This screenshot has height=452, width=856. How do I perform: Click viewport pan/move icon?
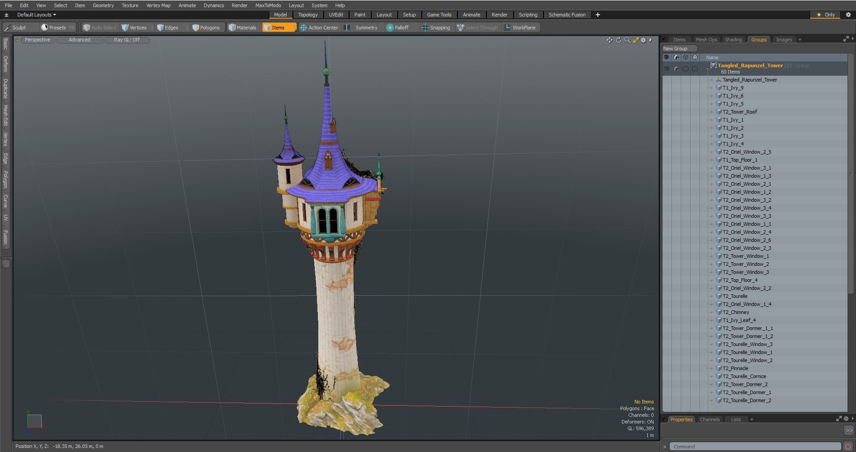(x=609, y=40)
